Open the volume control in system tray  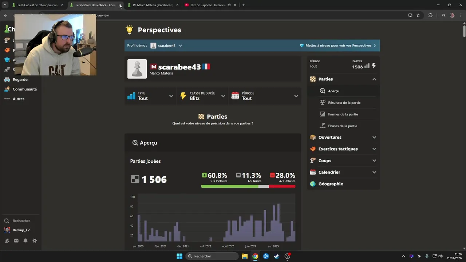tap(440, 256)
